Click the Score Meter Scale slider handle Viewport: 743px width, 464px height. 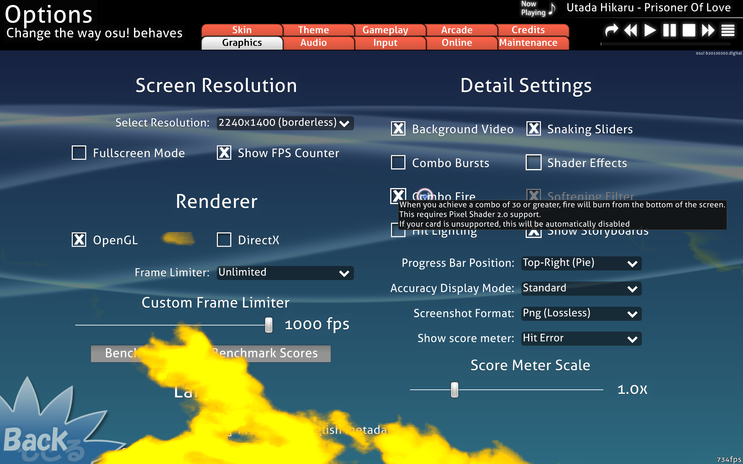(454, 389)
